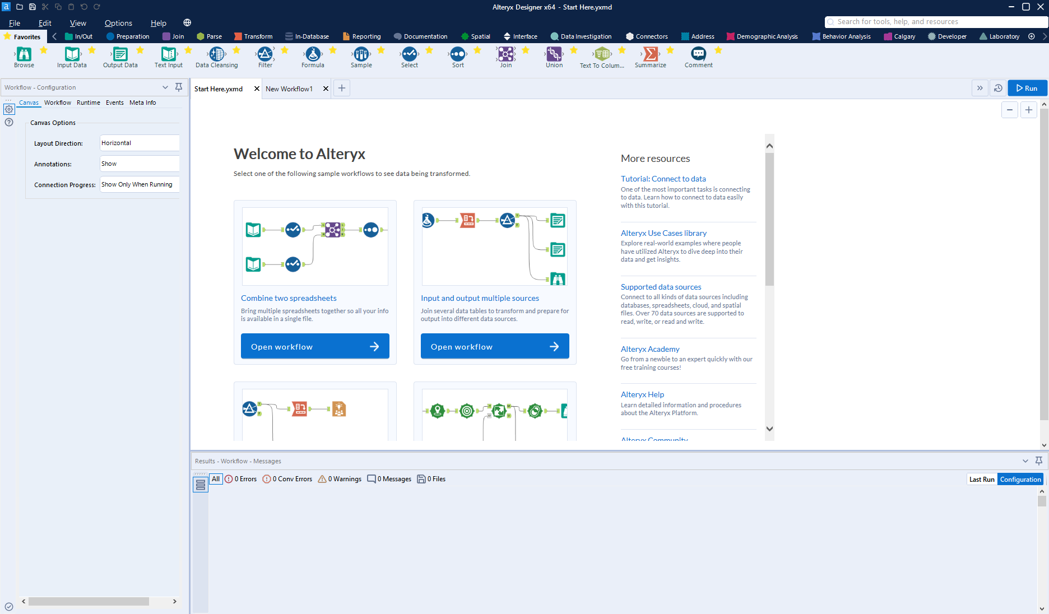Switch to the Meta Info tab
1049x614 pixels.
(x=142, y=103)
